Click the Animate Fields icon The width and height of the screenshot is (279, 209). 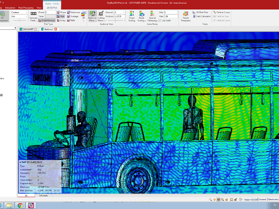[34, 16]
